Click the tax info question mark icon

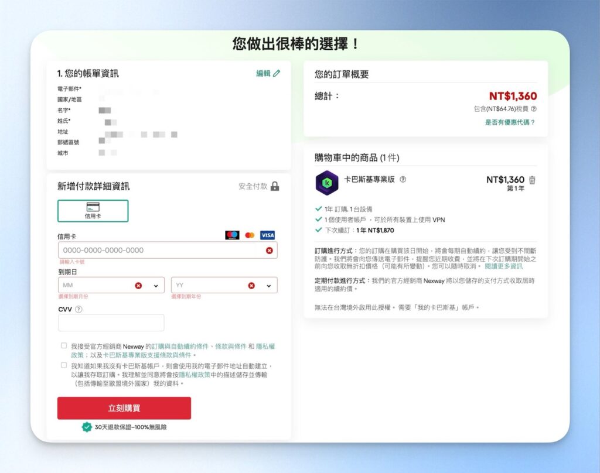coord(534,109)
